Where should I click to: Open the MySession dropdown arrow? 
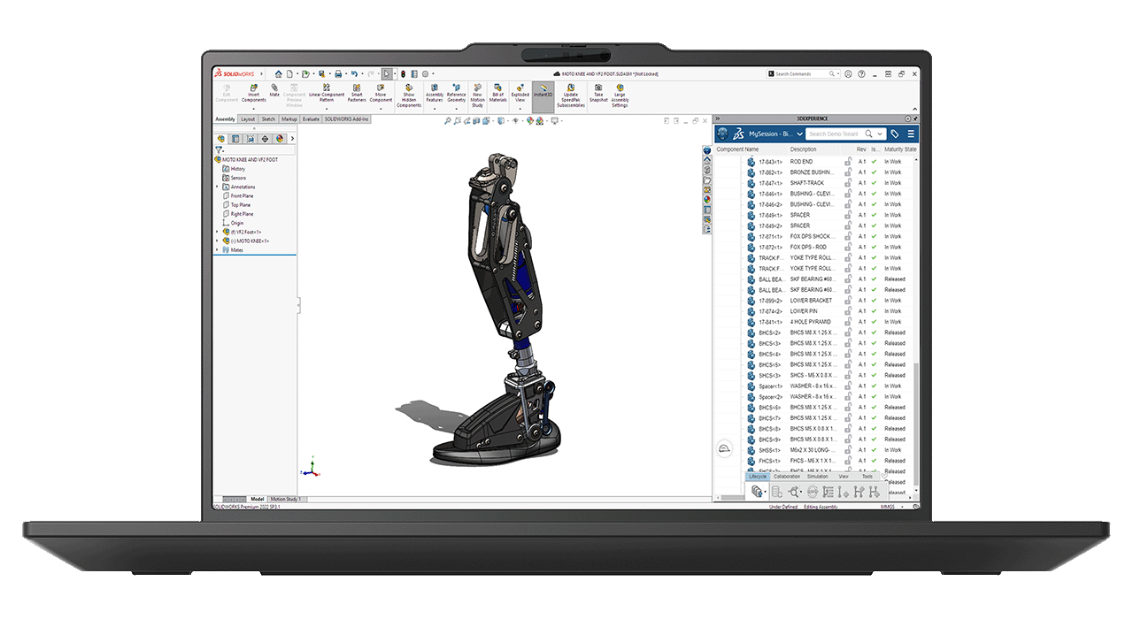pyautogui.click(x=799, y=134)
